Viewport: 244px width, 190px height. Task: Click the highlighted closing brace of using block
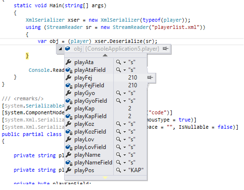click(x=27, y=56)
